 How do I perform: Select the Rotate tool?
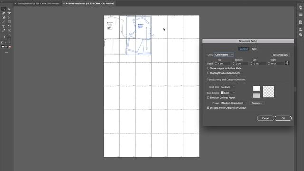(x=9, y=26)
